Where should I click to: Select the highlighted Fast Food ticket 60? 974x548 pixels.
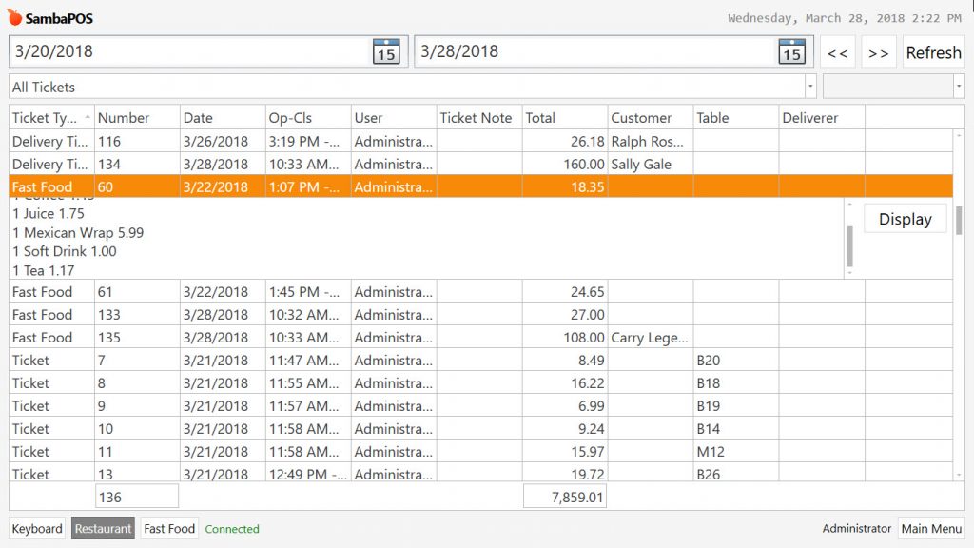tap(480, 186)
